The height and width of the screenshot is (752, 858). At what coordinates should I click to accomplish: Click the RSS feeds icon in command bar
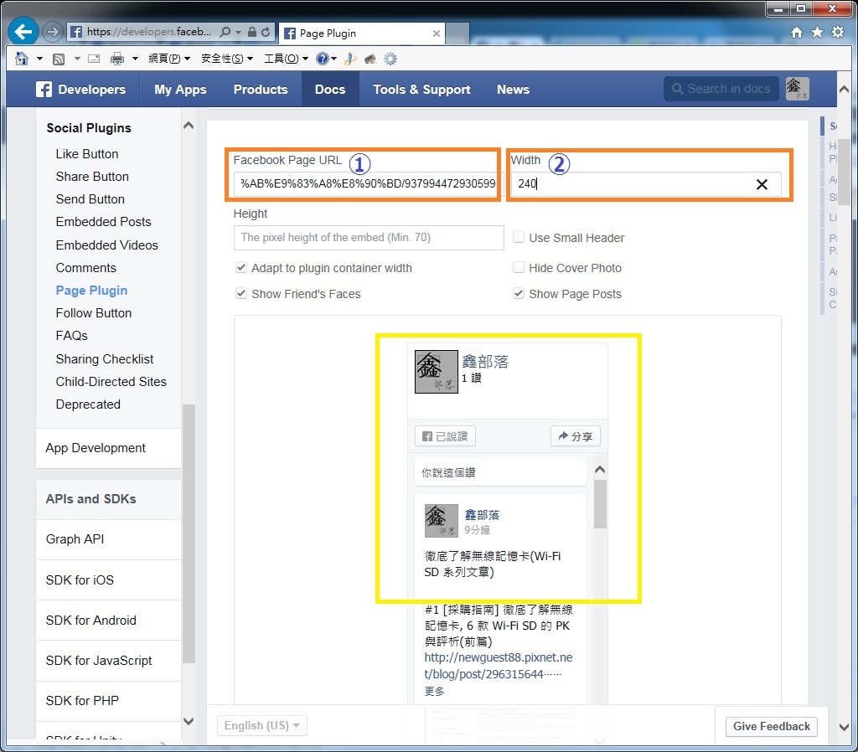(59, 59)
